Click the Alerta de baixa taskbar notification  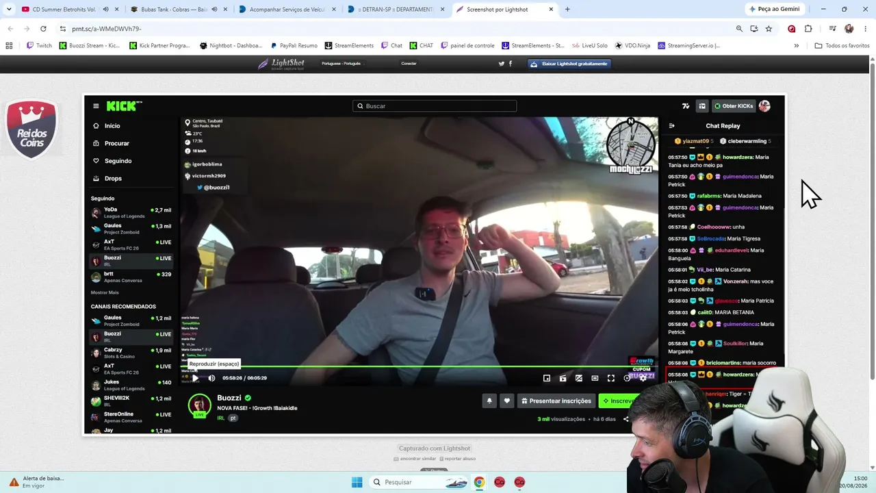(36, 482)
